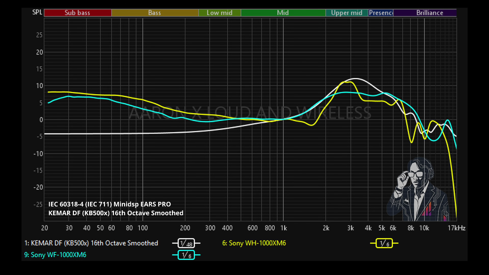
Task: Click the cyan 1/6 smoothing icon for Sony WF-1000XM6
Action: (186, 255)
